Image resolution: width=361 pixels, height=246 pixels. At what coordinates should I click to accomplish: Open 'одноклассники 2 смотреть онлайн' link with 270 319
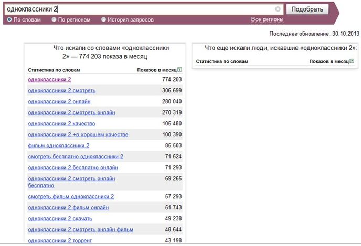coord(71,113)
